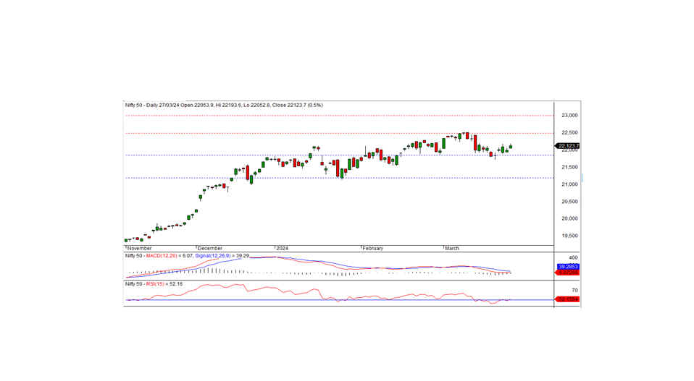
Task: Select the 20,500 price axis label
Action: coord(569,201)
